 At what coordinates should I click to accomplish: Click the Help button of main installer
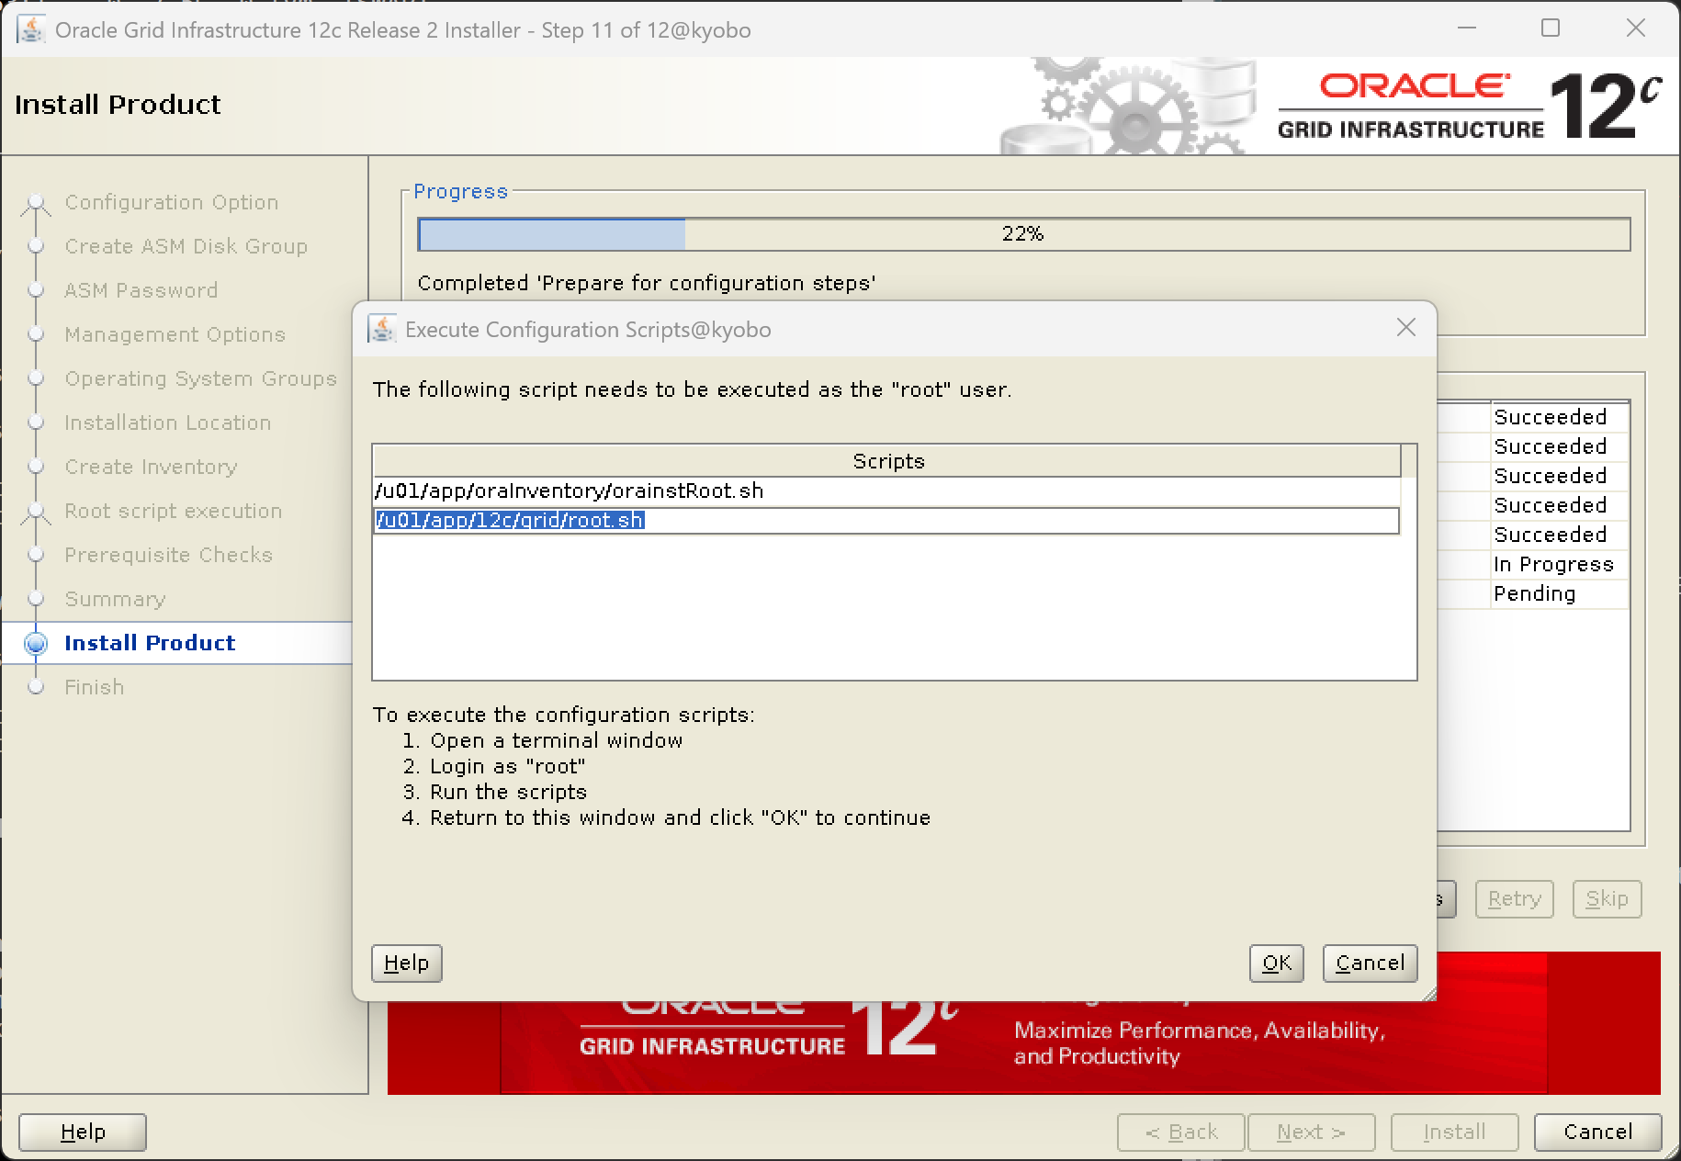pos(83,1132)
